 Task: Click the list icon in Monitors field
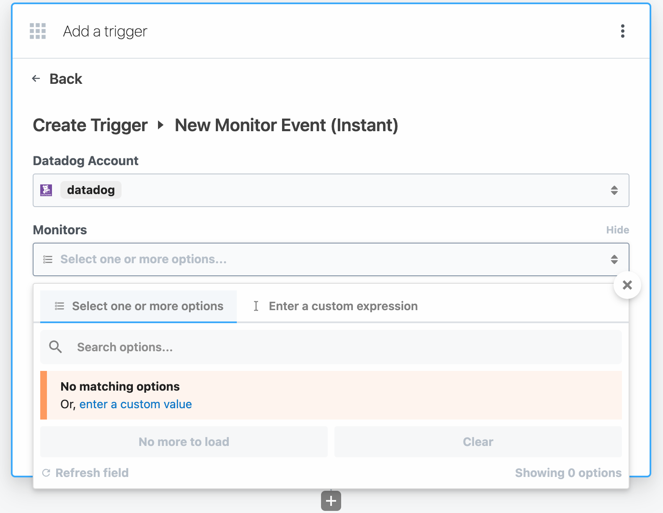(x=48, y=259)
